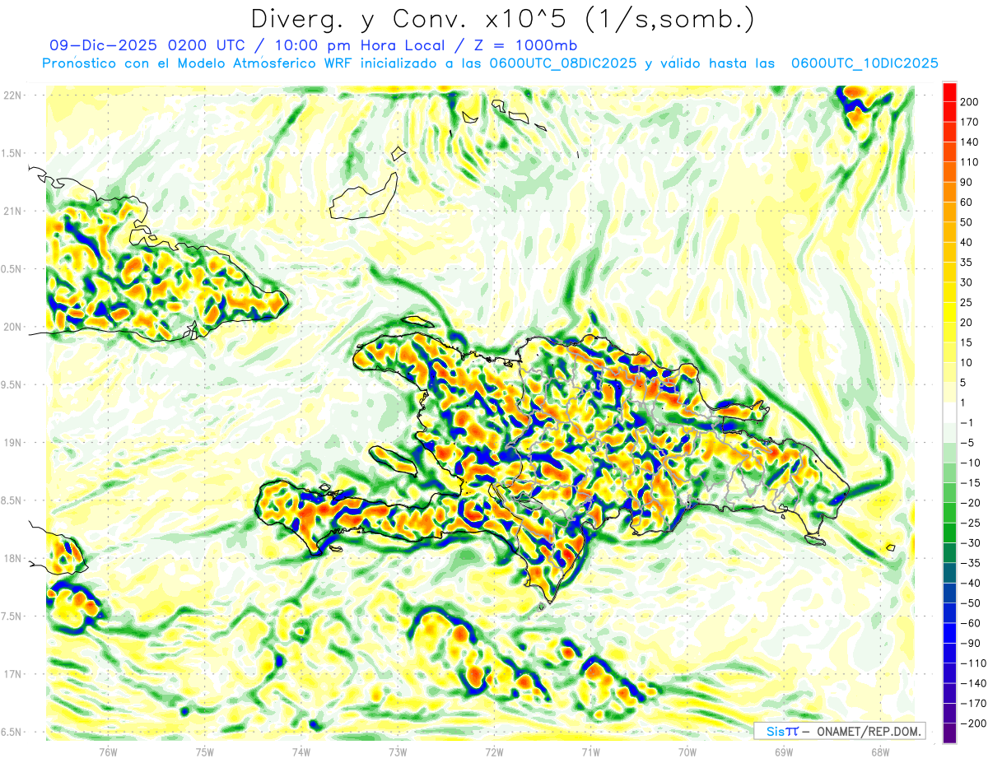Click the '72W' longitude label

click(x=494, y=751)
